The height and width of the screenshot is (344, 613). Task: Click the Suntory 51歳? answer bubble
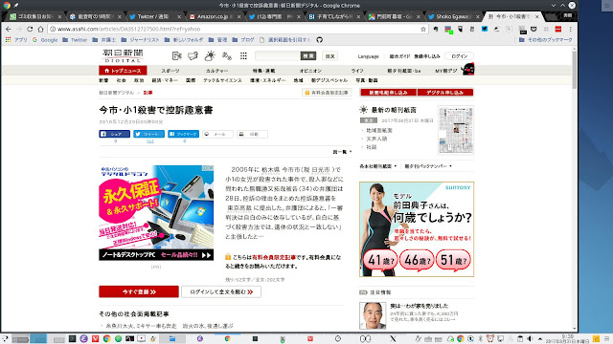pos(453,260)
